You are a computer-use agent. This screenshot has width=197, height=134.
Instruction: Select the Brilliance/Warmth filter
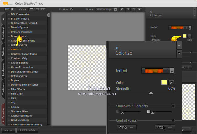click(21, 32)
